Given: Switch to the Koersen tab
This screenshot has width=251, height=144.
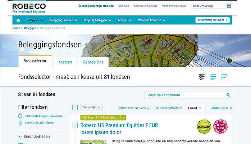Looking at the screenshot, I should (x=65, y=62).
